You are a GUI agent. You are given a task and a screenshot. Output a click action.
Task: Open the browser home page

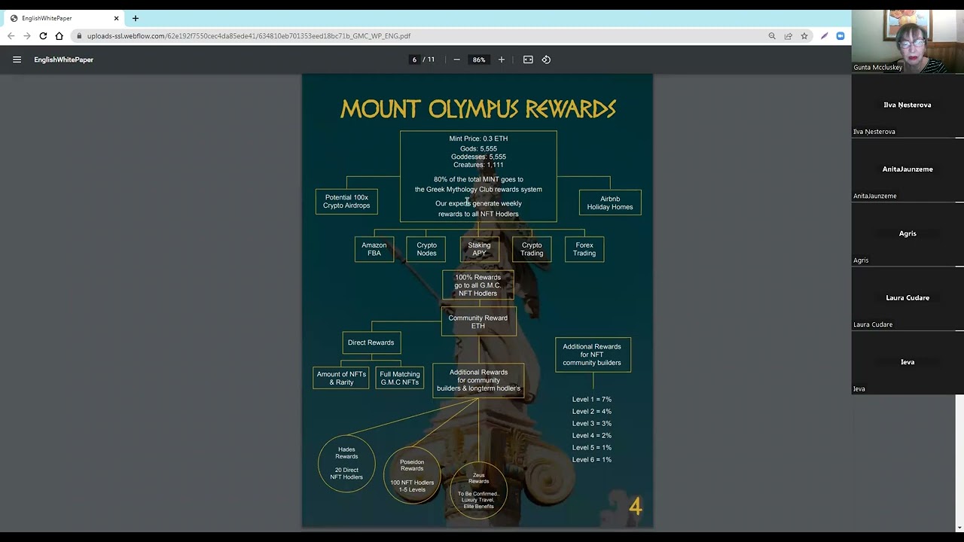tap(59, 35)
